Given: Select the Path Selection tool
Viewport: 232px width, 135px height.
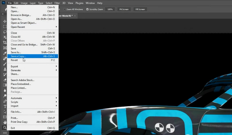Looking at the screenshot, I should 5,112.
